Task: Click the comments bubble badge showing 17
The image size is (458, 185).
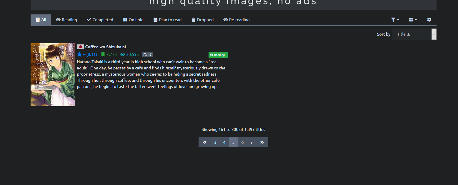Action: [147, 55]
